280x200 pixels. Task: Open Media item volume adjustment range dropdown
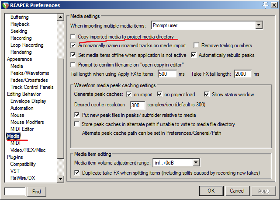pos(196,163)
